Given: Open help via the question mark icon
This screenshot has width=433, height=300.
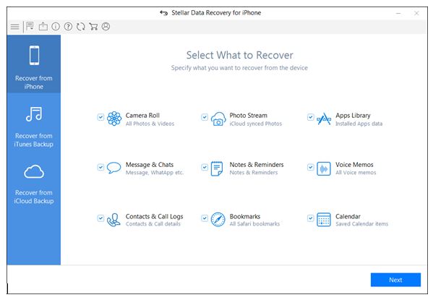Looking at the screenshot, I should (68, 27).
